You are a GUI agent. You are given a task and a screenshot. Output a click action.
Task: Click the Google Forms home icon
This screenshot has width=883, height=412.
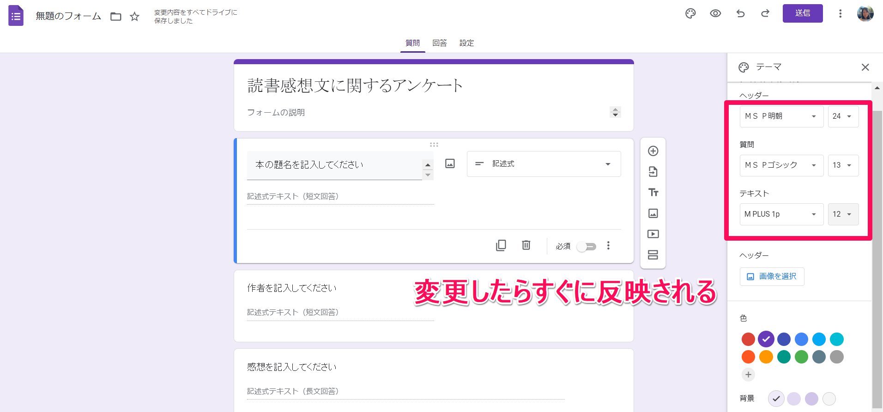point(16,16)
